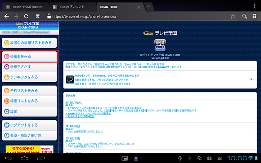Screen dimensions: 261x163
Task: Tap the CHAN-TORU recorder app icon
Action: (x=160, y=45)
